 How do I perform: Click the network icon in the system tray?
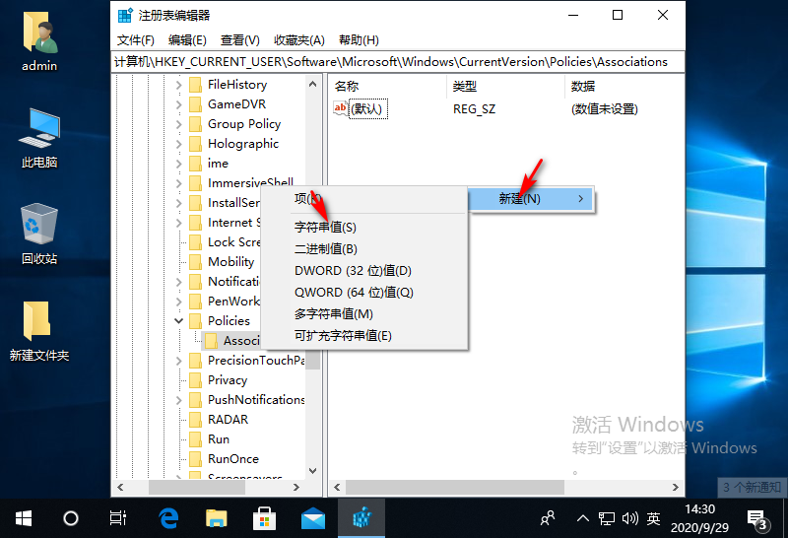[607, 518]
